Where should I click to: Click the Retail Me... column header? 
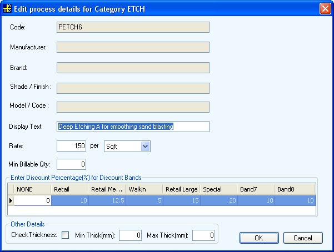107,189
